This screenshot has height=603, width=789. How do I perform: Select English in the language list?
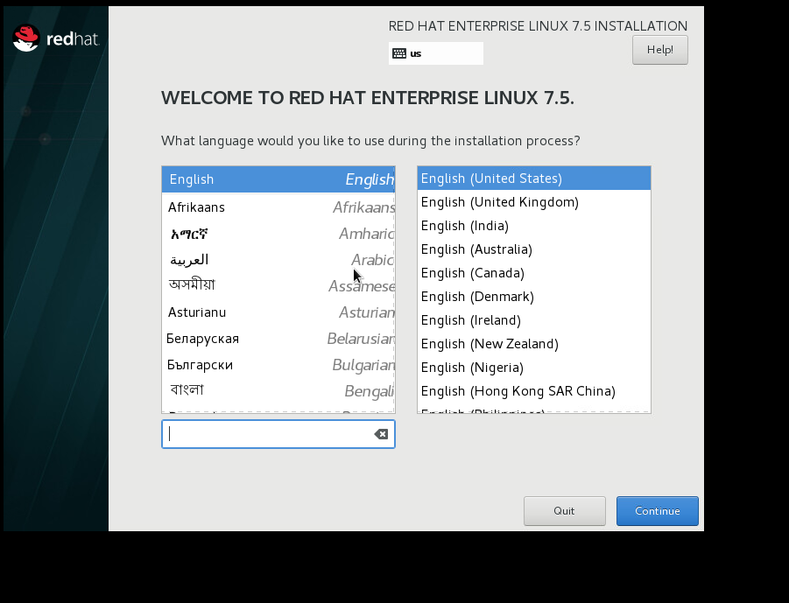pyautogui.click(x=278, y=179)
